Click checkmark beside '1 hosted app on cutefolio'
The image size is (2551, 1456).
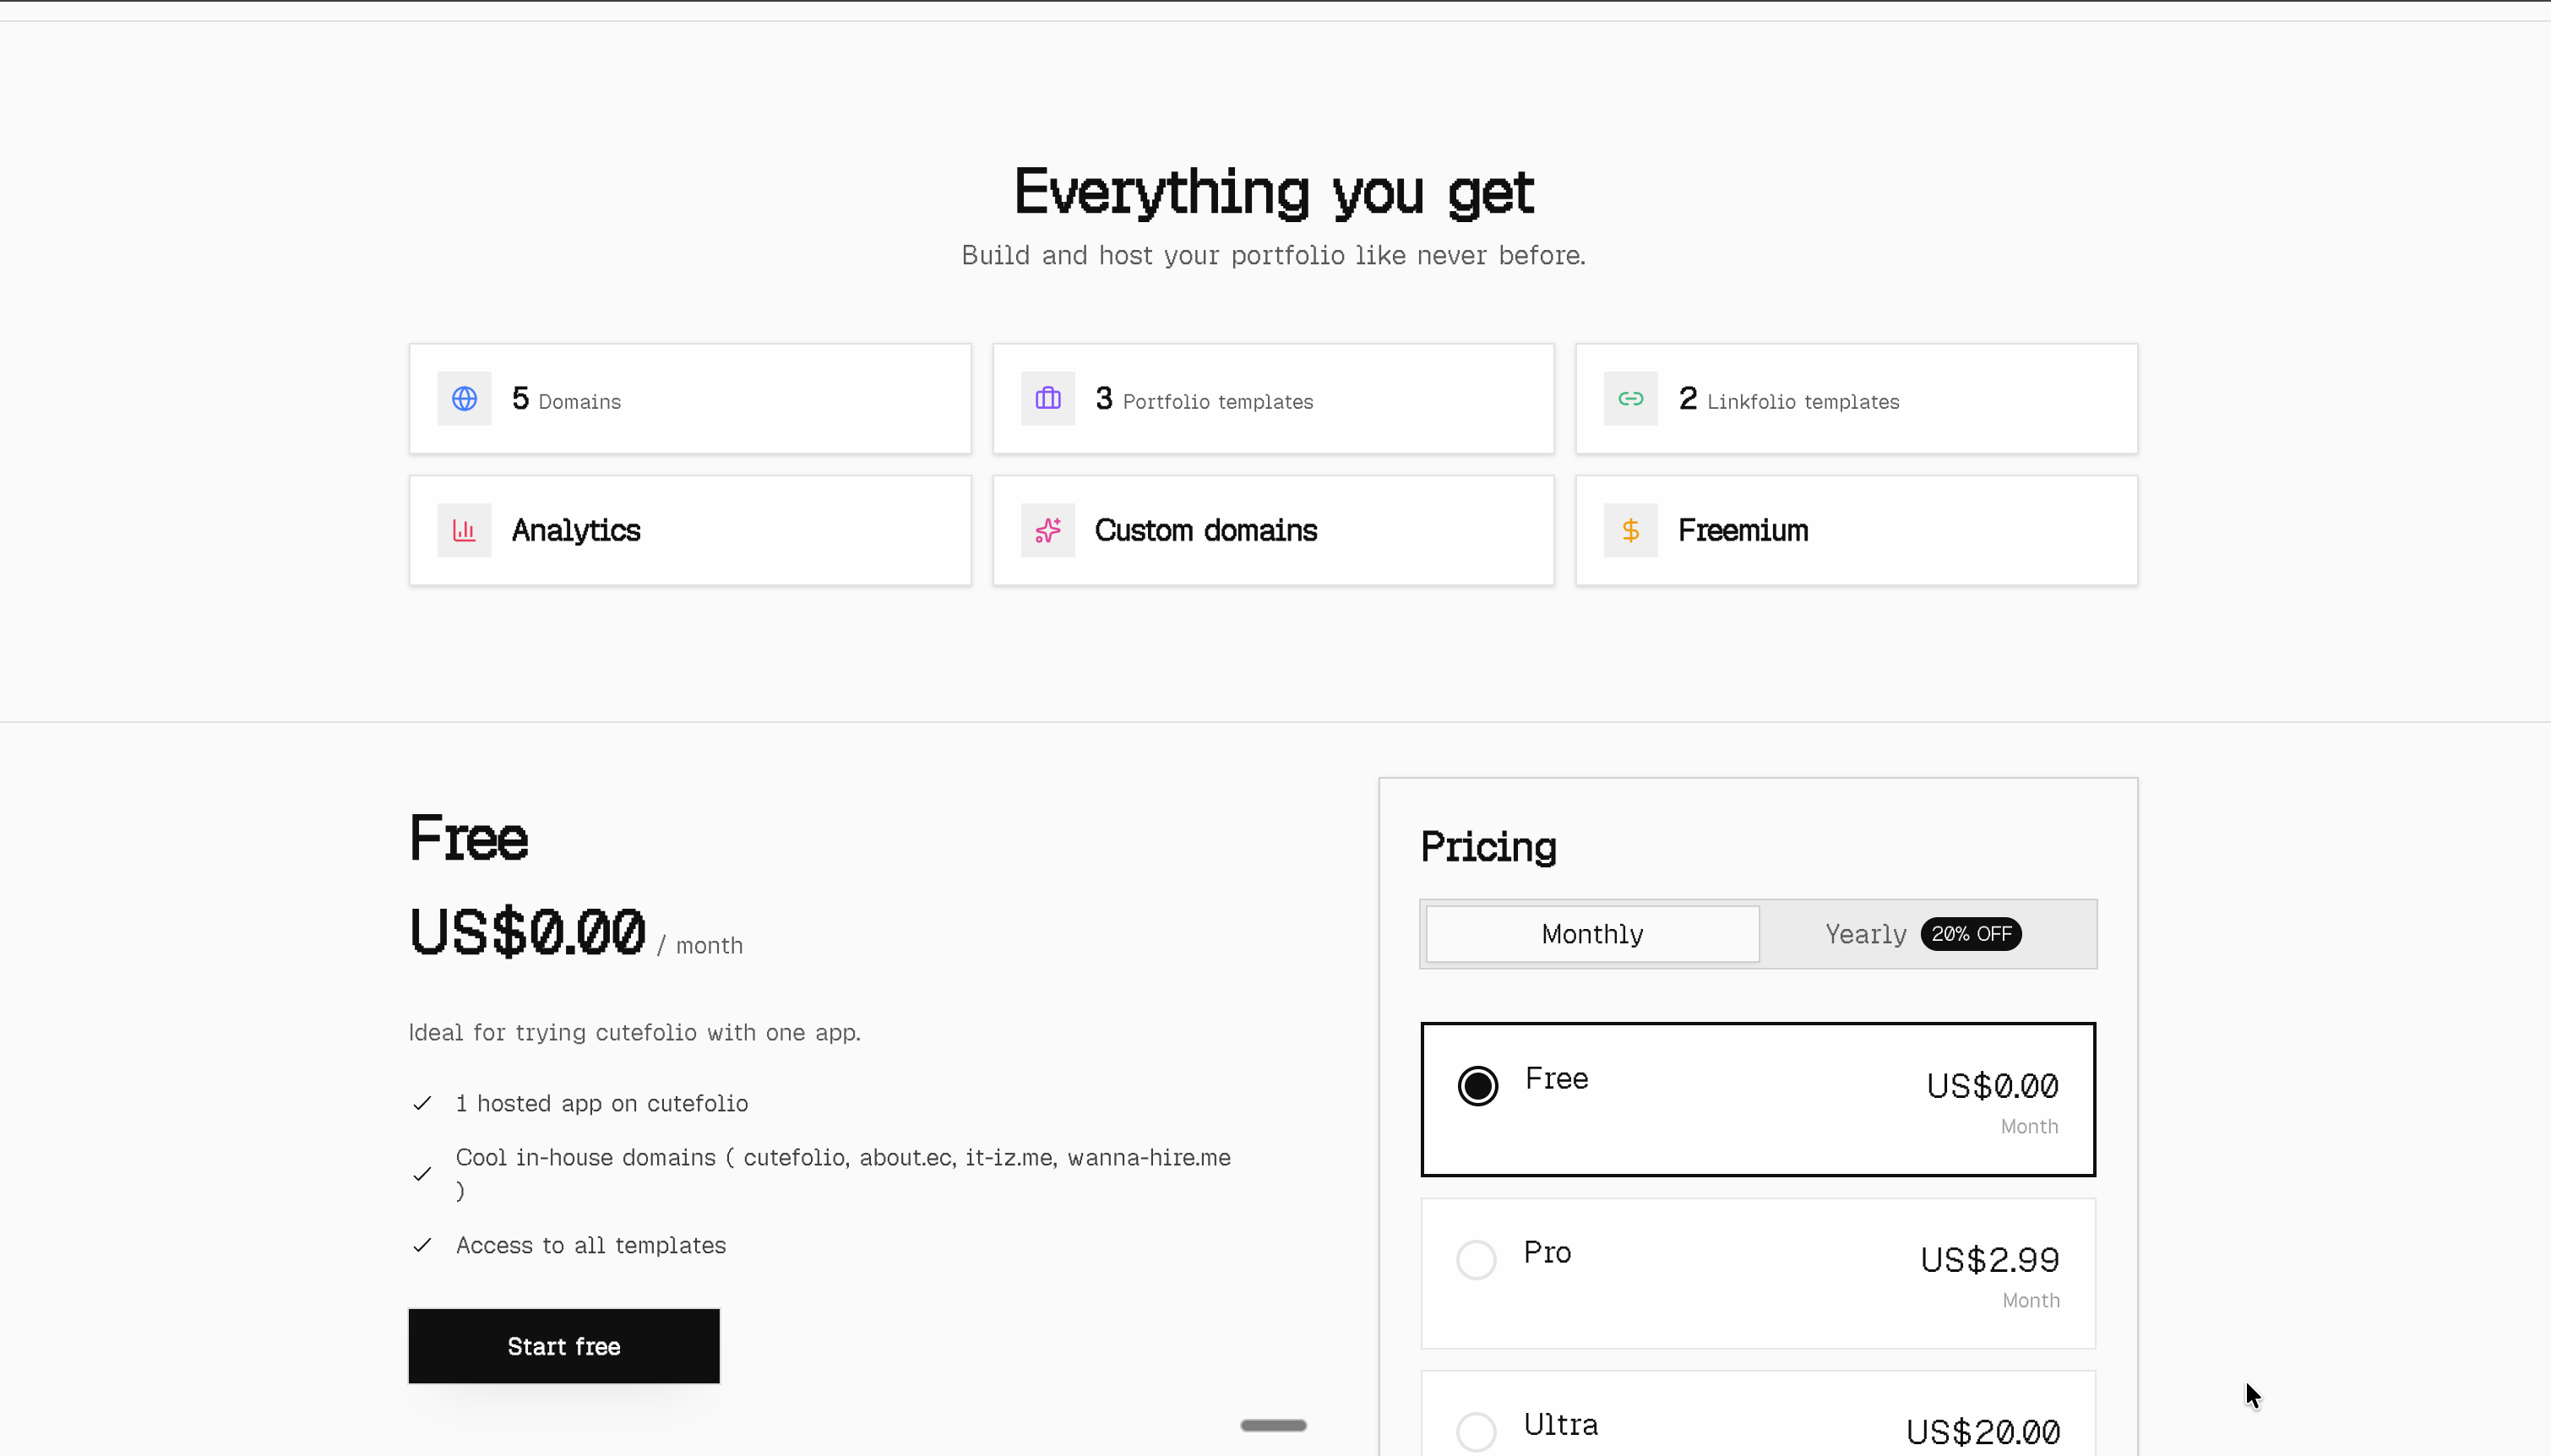tap(422, 1103)
